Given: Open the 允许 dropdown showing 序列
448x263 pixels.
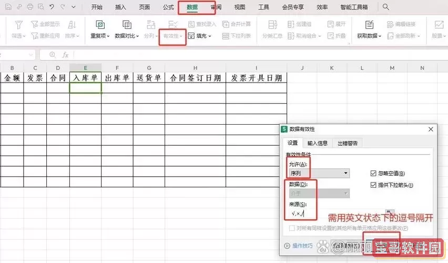Looking at the screenshot, I should click(319, 173).
